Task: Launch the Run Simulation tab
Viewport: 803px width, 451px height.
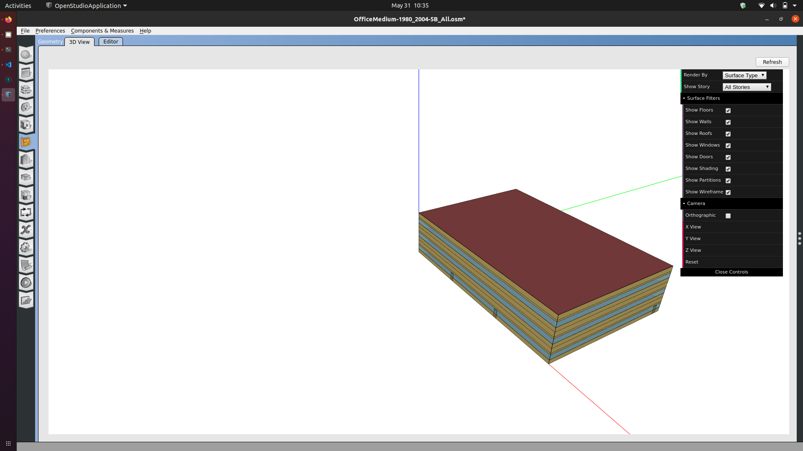Action: [x=26, y=282]
